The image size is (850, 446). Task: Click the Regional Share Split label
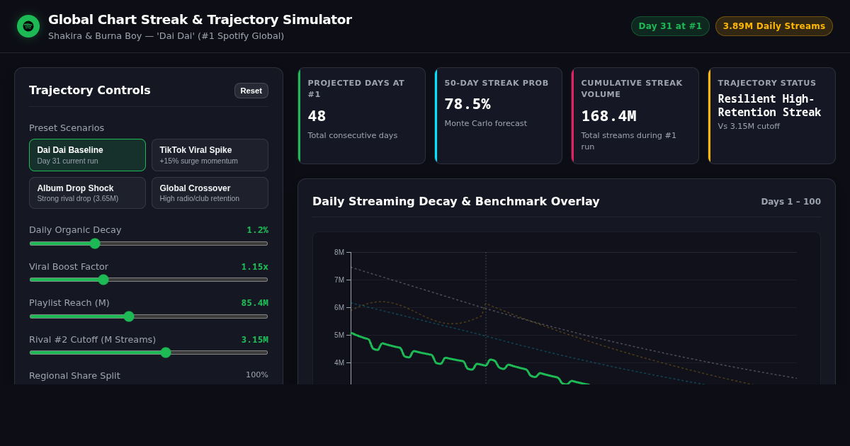(x=74, y=376)
